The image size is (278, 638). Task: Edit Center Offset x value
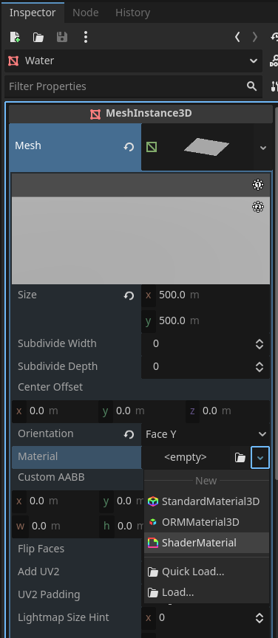click(55, 411)
